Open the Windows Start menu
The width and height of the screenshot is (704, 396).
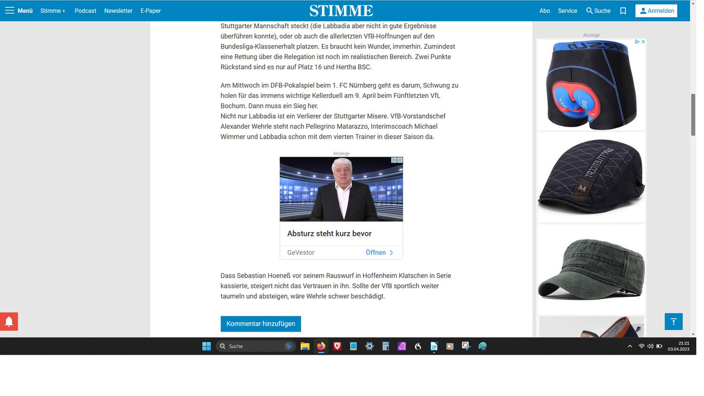point(207,346)
